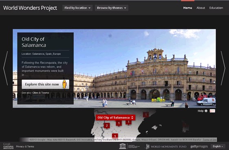The image size is (229, 150).
Task: Expand the Find by location dropdown
Action: pos(77,8)
